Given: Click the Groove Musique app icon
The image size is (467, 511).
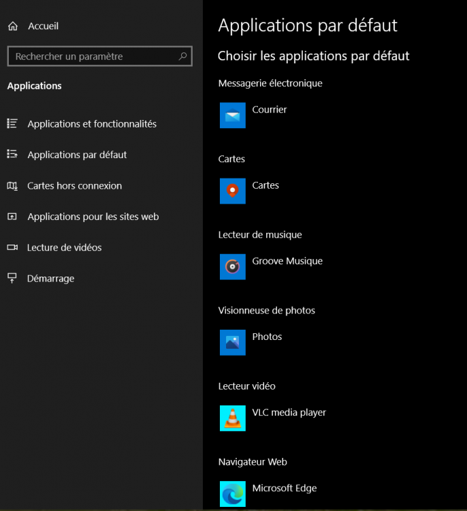Looking at the screenshot, I should [233, 266].
